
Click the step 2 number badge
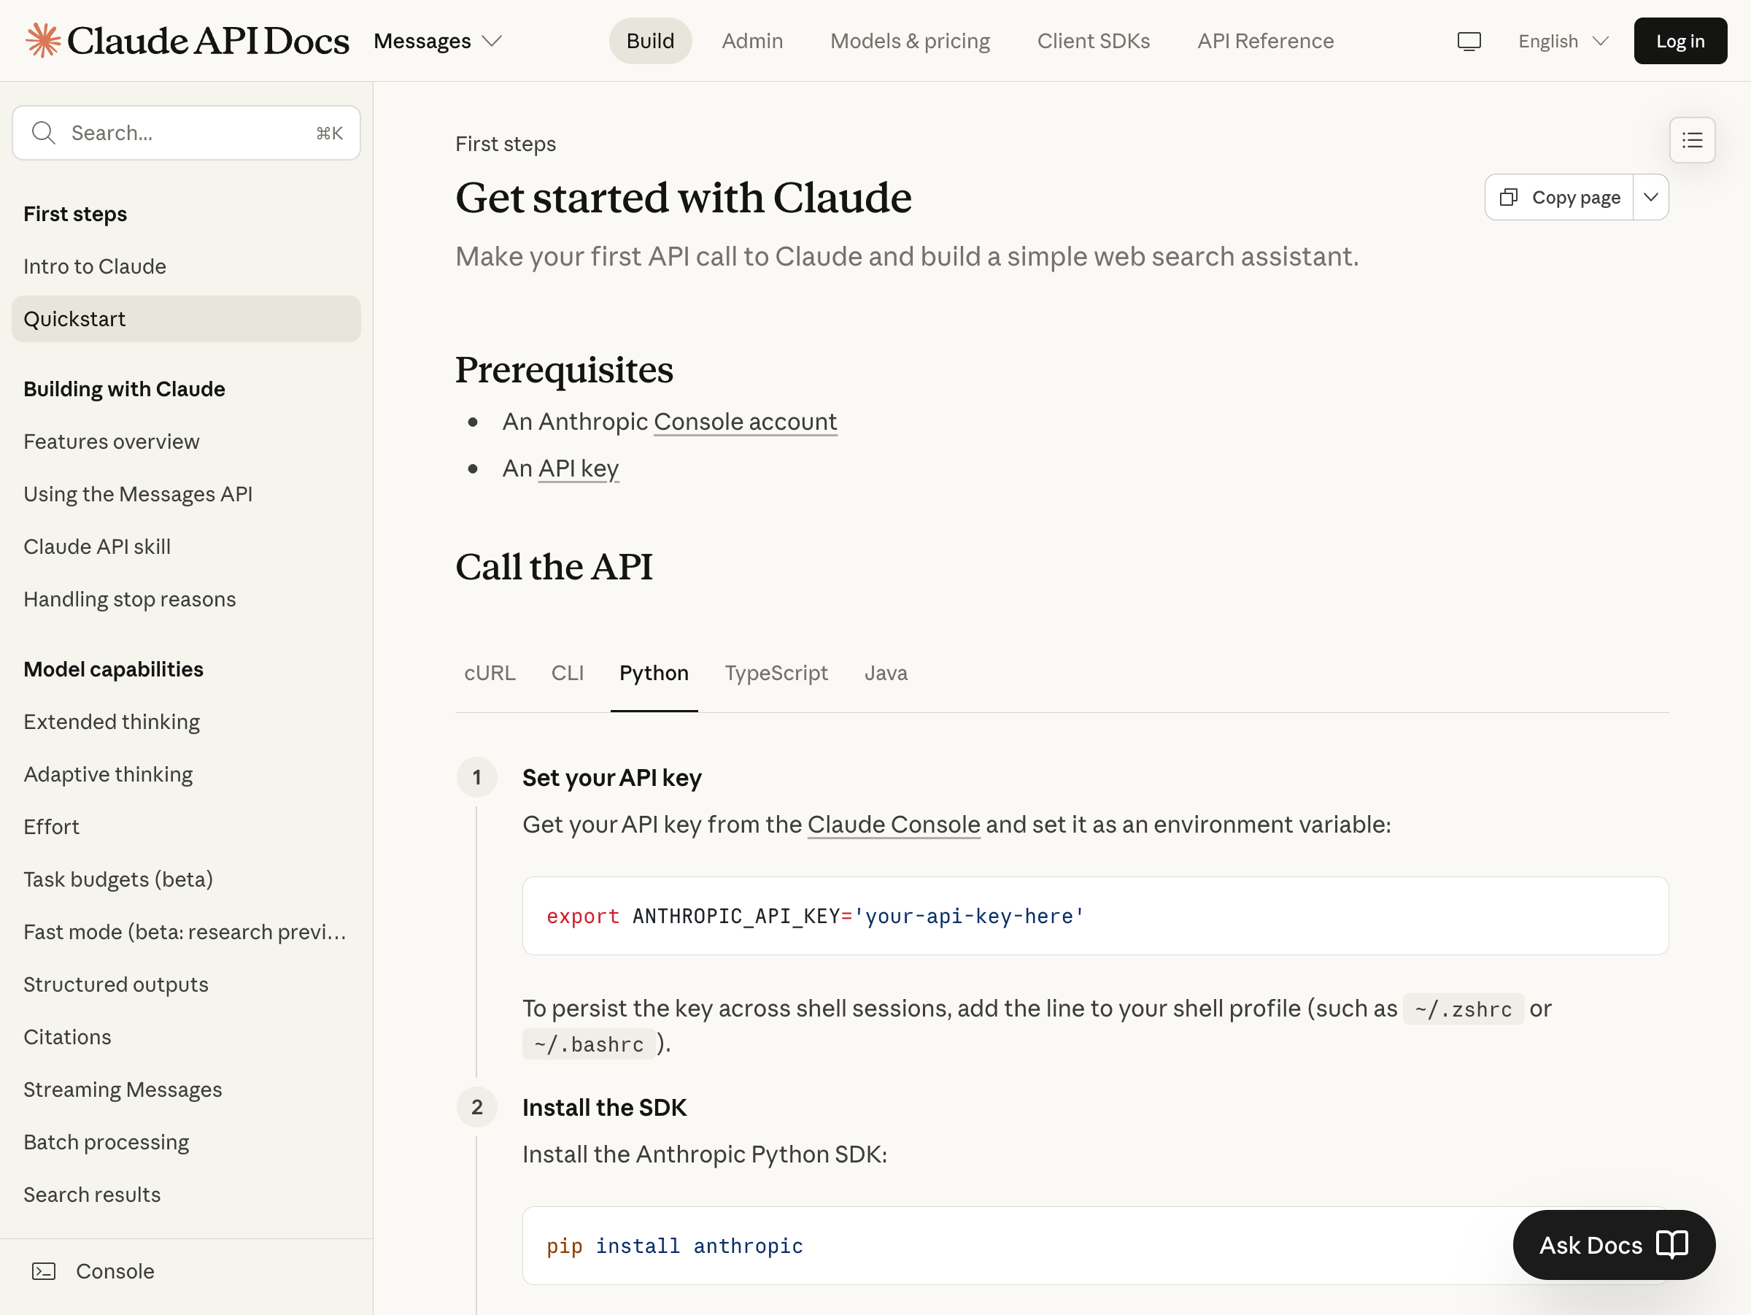(x=476, y=1107)
